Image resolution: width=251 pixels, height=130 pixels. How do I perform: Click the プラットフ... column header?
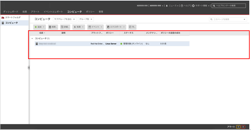[x=97, y=33]
